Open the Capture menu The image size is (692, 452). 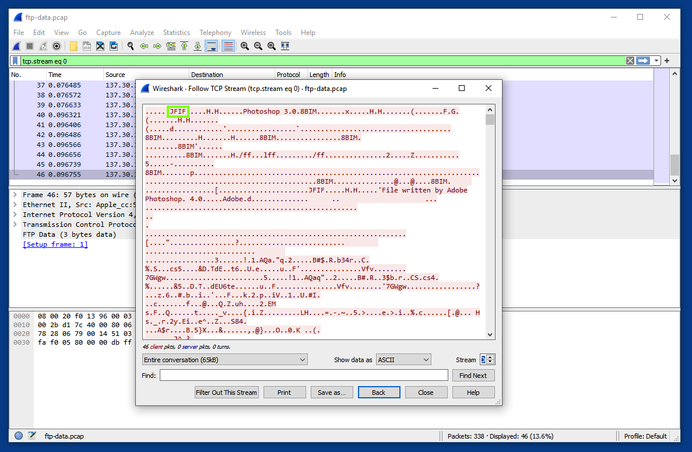pyautogui.click(x=108, y=33)
